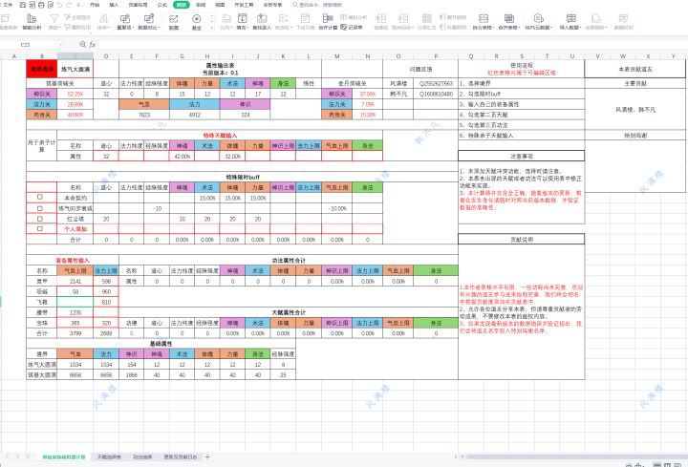Open the Fill (填充) dropdown arrow

[x=247, y=28]
